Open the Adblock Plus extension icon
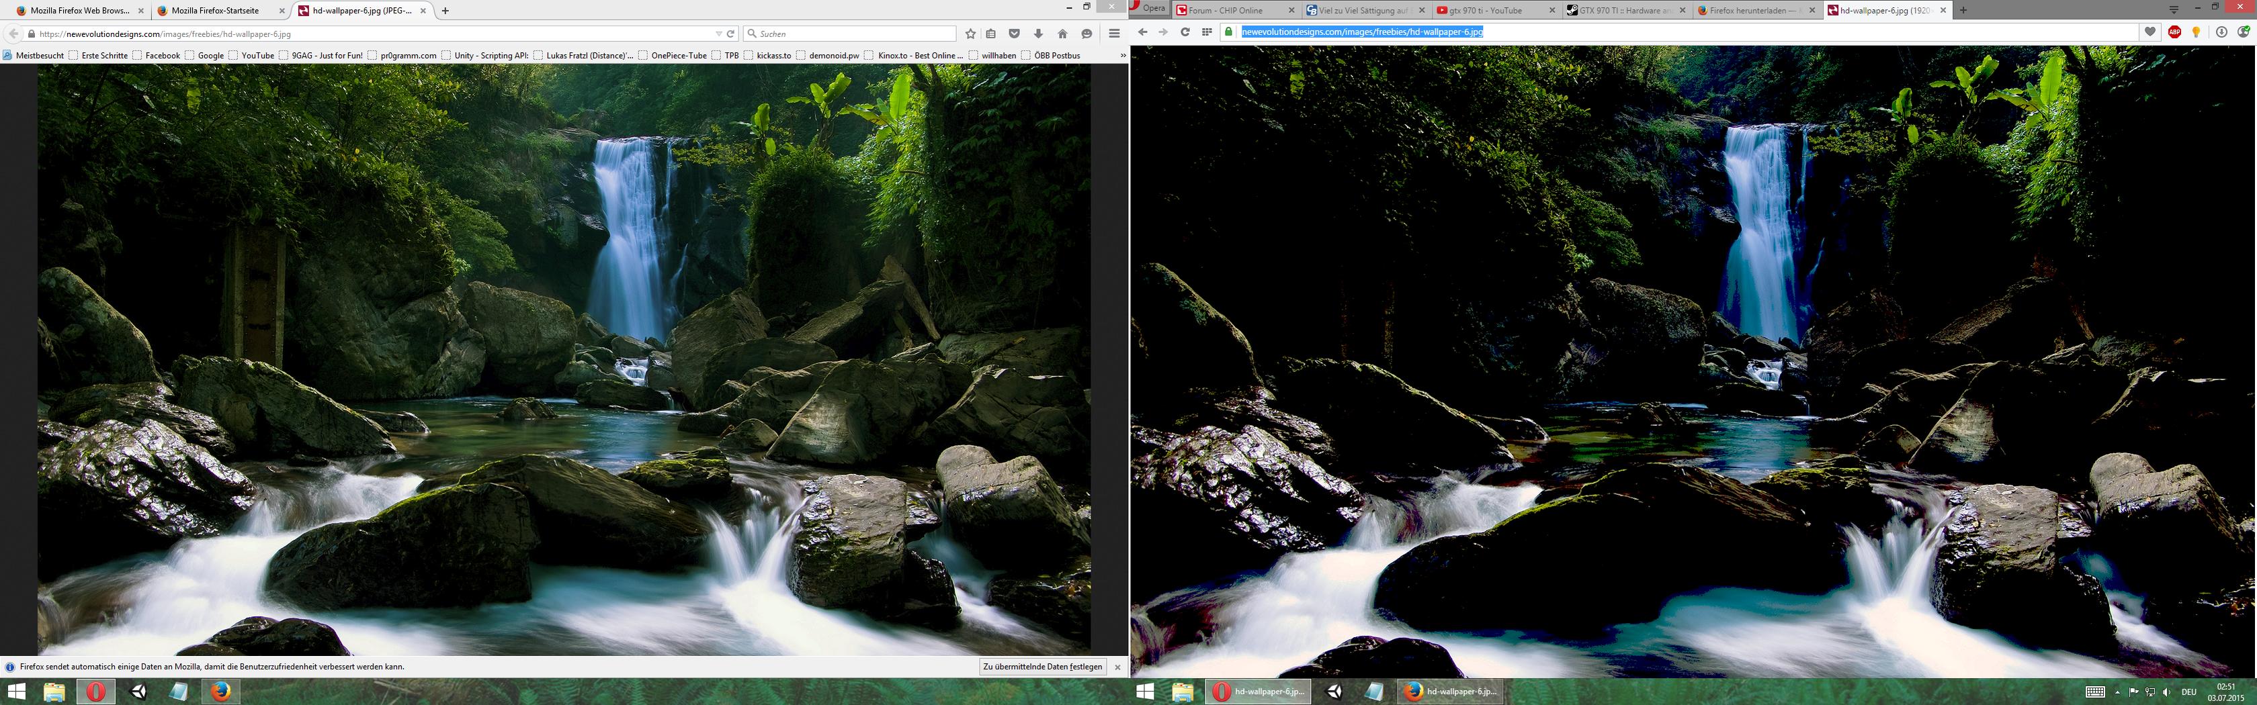The width and height of the screenshot is (2257, 705). pyautogui.click(x=2174, y=32)
